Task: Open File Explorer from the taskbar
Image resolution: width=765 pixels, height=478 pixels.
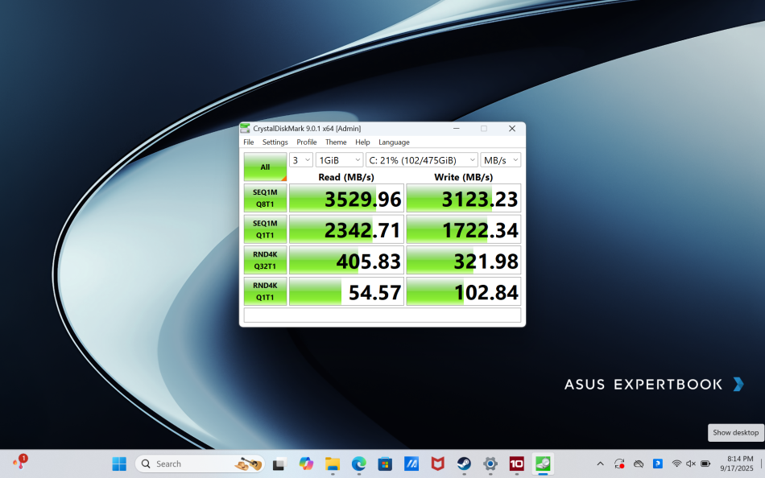Action: tap(332, 464)
